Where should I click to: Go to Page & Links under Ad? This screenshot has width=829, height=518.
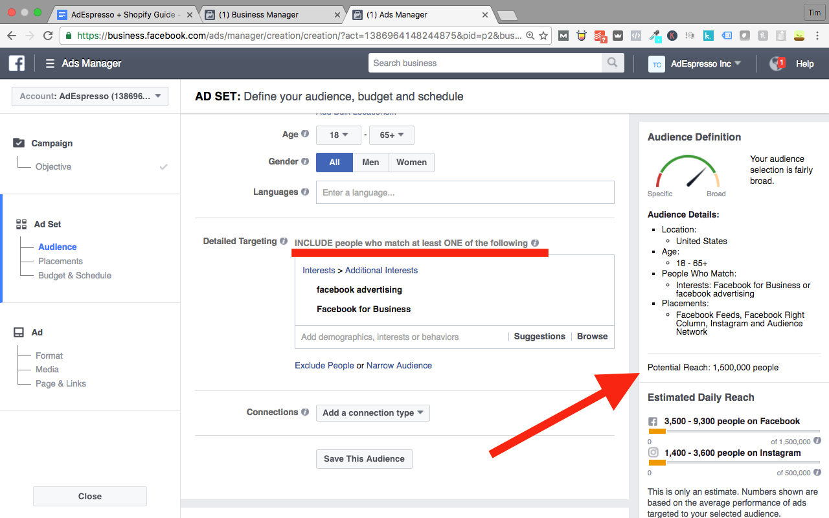click(61, 383)
